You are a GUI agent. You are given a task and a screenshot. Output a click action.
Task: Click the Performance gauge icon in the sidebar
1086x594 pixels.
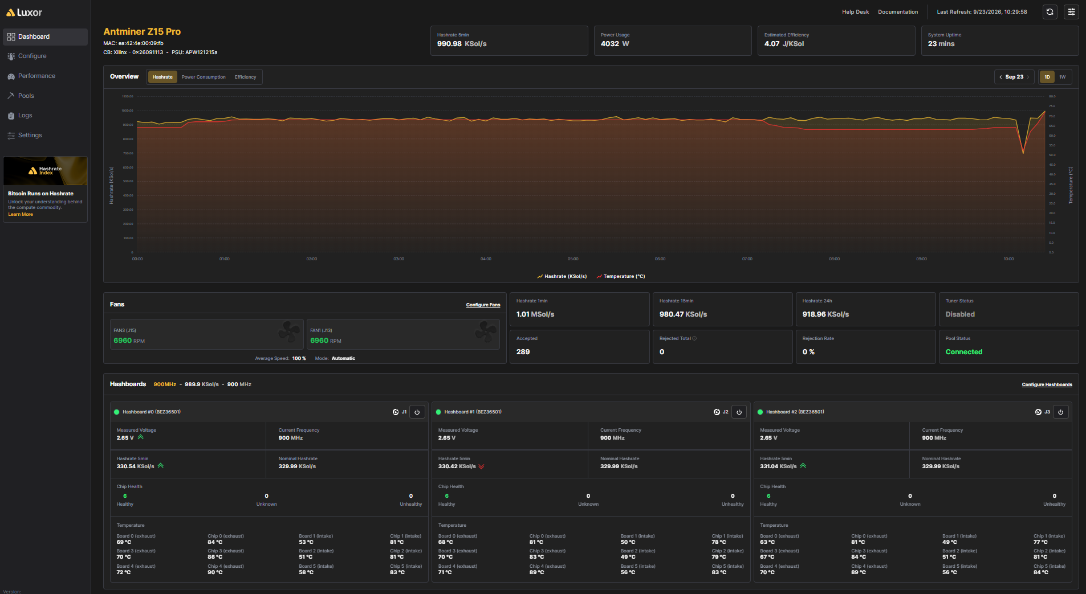[x=11, y=76]
